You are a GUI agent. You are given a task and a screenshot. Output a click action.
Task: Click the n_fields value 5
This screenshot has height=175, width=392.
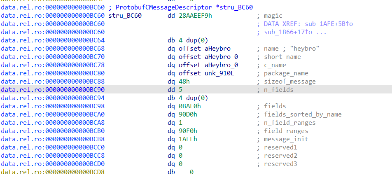pyautogui.click(x=181, y=90)
